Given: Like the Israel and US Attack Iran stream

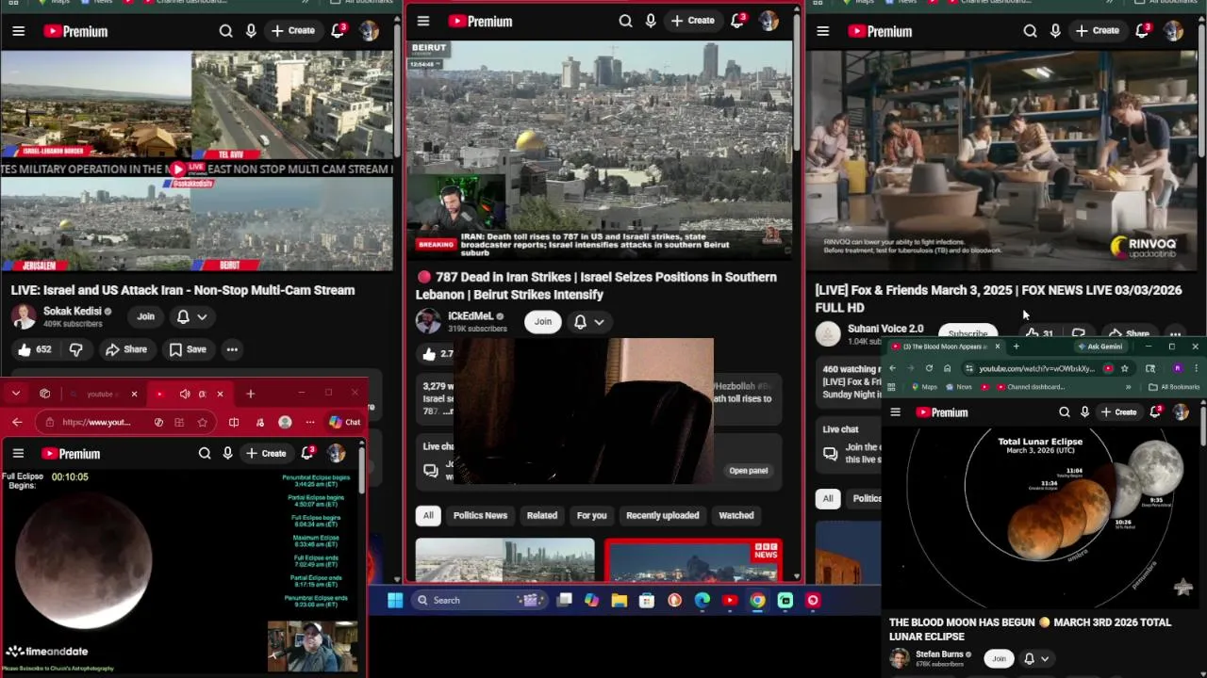Looking at the screenshot, I should [33, 349].
